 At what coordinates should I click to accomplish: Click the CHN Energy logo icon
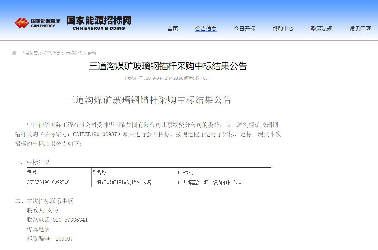click(x=22, y=23)
